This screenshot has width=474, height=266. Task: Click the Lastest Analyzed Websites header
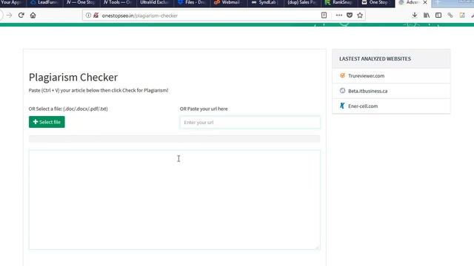[375, 58]
